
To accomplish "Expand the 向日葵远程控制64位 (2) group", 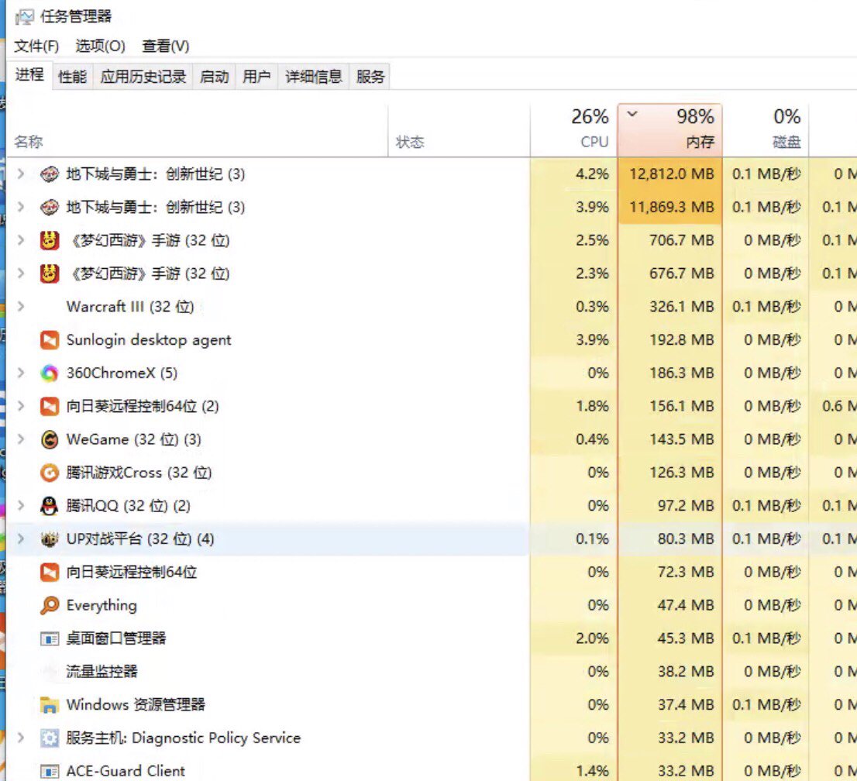I will (21, 406).
